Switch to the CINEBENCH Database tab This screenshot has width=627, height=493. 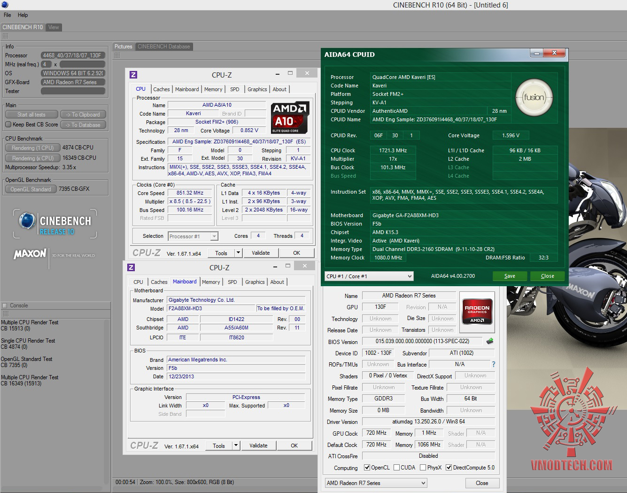[163, 47]
